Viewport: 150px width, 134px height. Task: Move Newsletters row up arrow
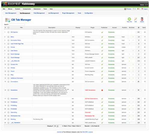click(x=130, y=90)
